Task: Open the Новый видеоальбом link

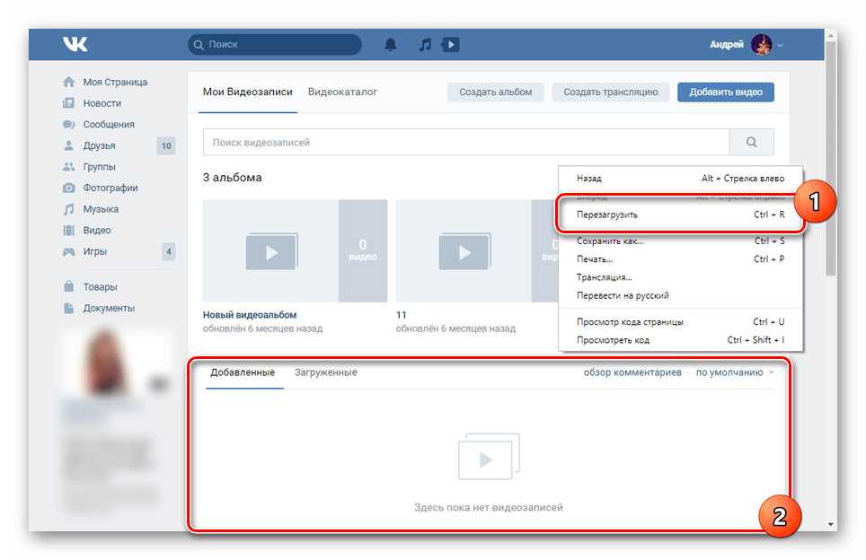Action: pyautogui.click(x=250, y=315)
